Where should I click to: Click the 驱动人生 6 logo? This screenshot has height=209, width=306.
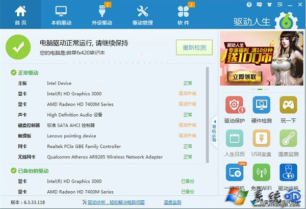click(x=266, y=21)
